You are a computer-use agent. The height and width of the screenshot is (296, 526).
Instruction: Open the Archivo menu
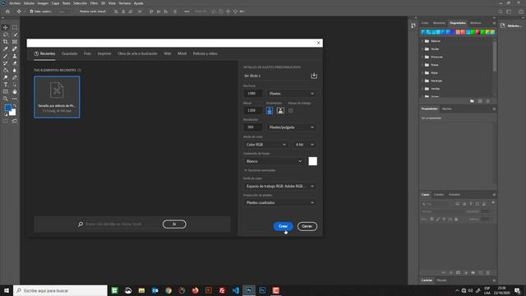tap(15, 3)
